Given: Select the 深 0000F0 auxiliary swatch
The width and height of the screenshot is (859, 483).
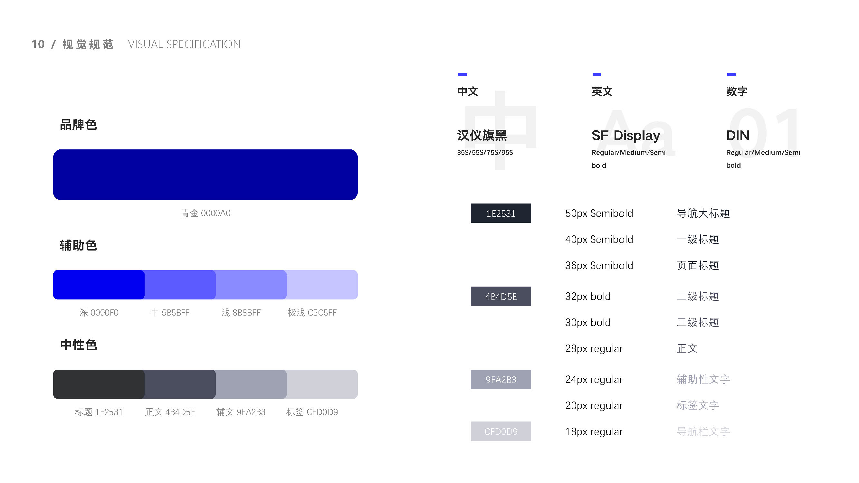Looking at the screenshot, I should (99, 285).
